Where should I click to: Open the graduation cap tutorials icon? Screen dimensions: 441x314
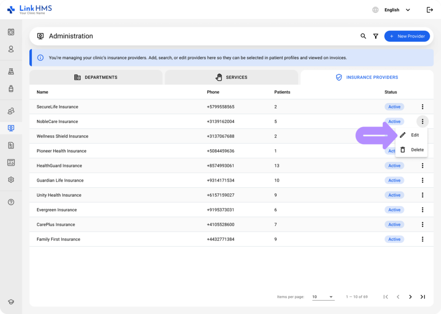11,302
